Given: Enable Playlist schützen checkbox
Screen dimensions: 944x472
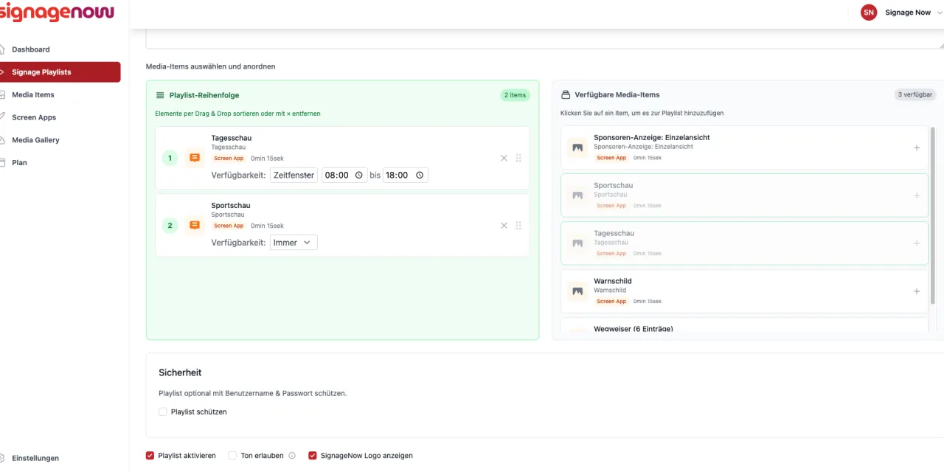Looking at the screenshot, I should coord(163,412).
